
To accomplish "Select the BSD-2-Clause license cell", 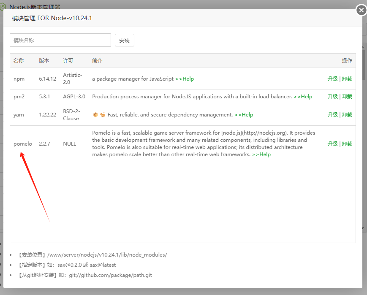I will click(x=72, y=115).
